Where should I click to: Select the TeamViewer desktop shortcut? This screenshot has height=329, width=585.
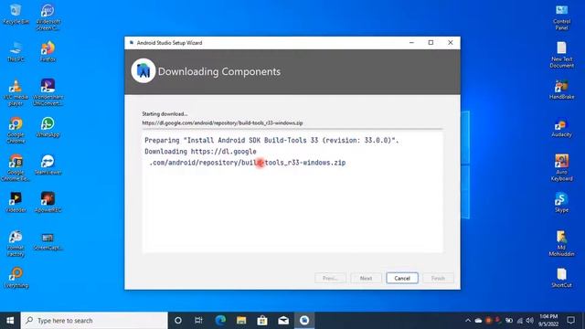[48, 165]
